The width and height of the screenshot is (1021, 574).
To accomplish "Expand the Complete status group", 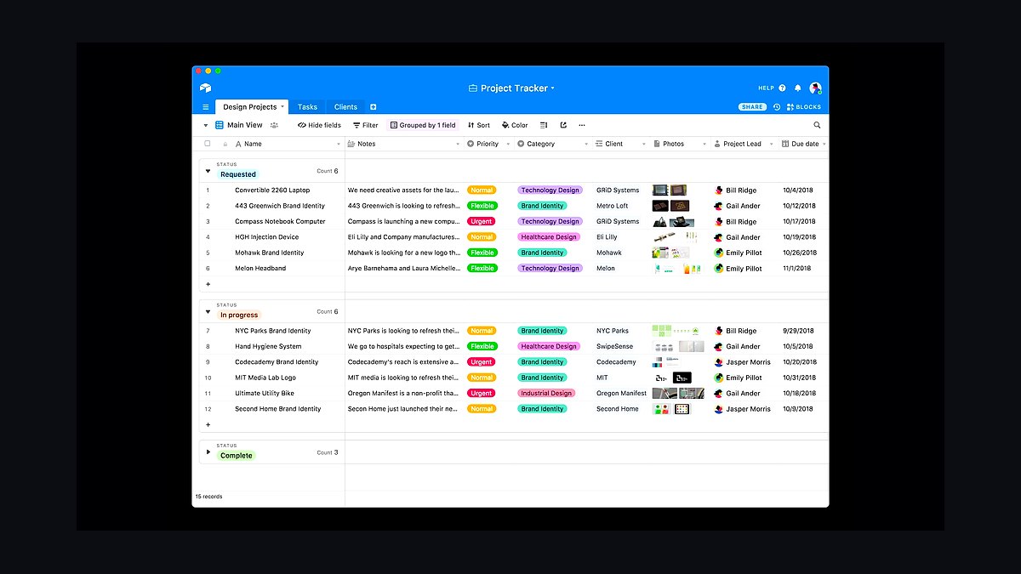I will coord(208,452).
